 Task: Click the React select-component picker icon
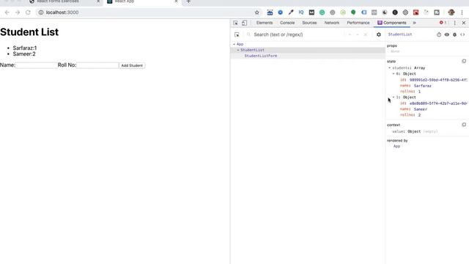[x=237, y=34]
